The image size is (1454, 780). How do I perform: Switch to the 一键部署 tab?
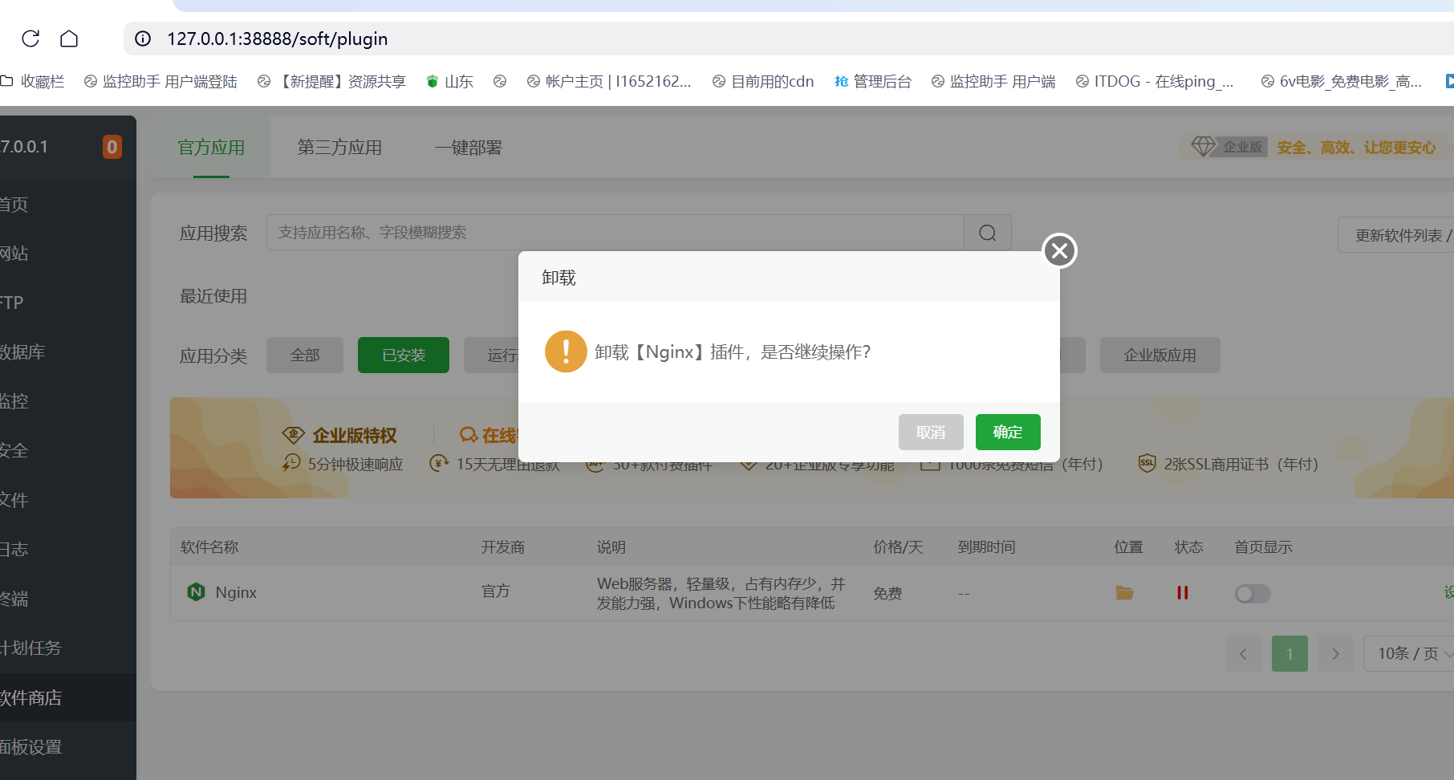pos(468,148)
